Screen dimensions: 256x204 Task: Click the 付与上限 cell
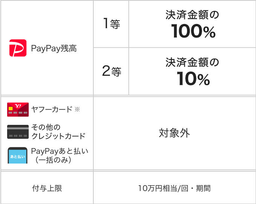pyautogui.click(x=47, y=188)
